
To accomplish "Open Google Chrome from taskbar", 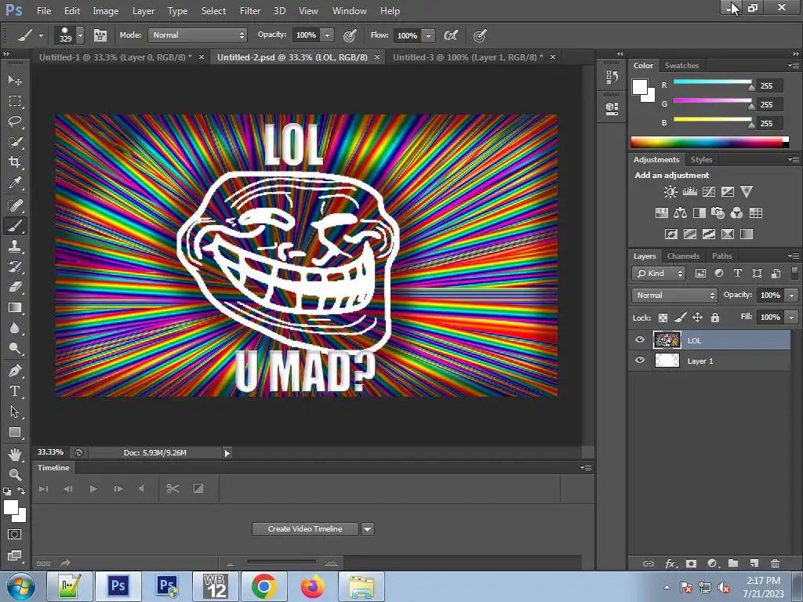I will pos(264,586).
